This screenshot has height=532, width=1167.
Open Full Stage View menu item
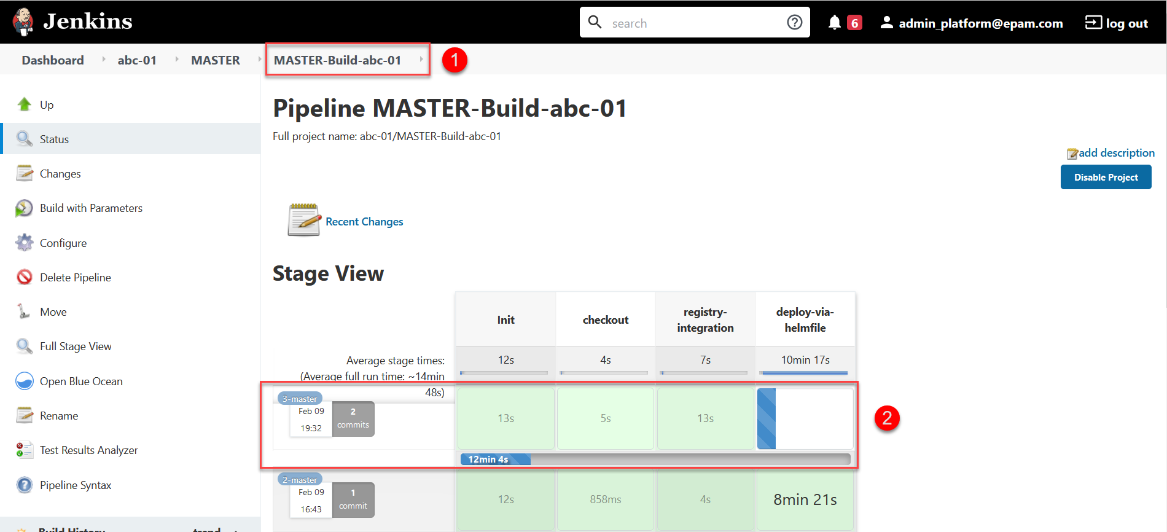[76, 346]
